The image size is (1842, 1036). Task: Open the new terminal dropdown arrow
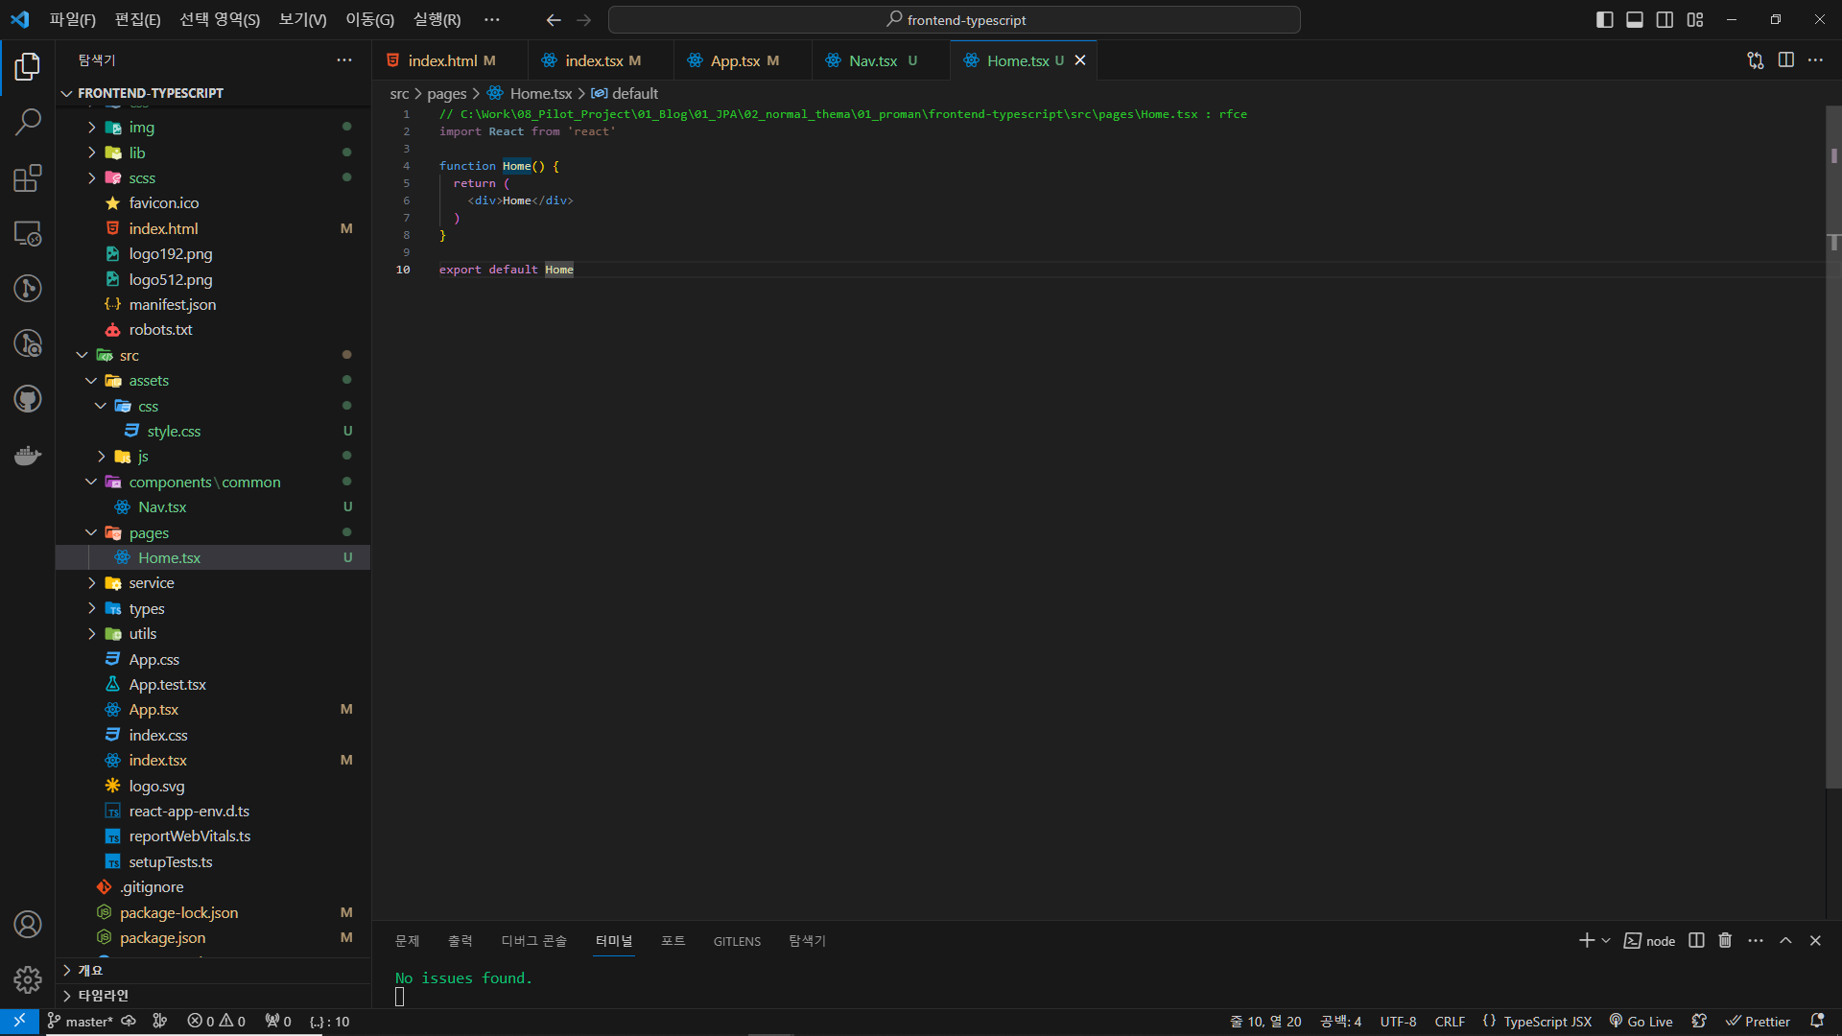[1606, 940]
